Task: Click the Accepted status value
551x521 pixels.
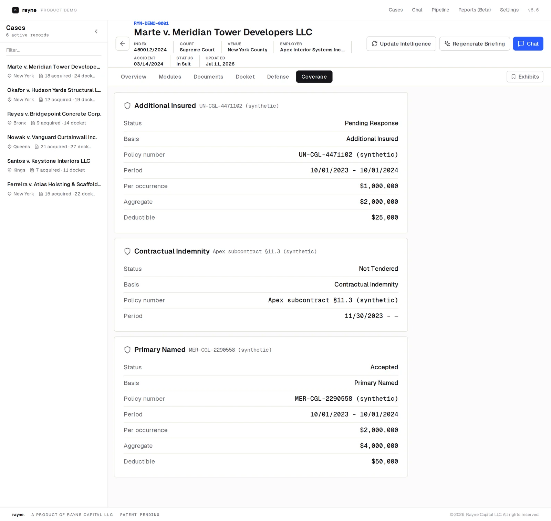Action: (x=384, y=367)
